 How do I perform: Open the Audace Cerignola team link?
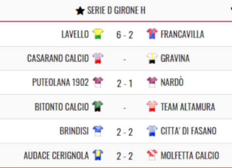point(56,155)
